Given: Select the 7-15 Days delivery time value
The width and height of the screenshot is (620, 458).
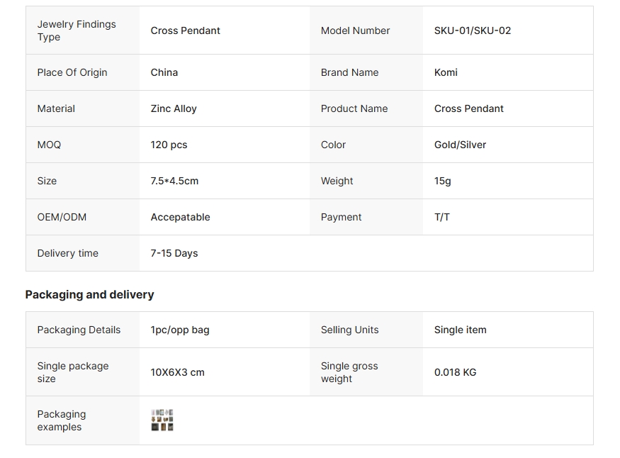Looking at the screenshot, I should coord(174,253).
